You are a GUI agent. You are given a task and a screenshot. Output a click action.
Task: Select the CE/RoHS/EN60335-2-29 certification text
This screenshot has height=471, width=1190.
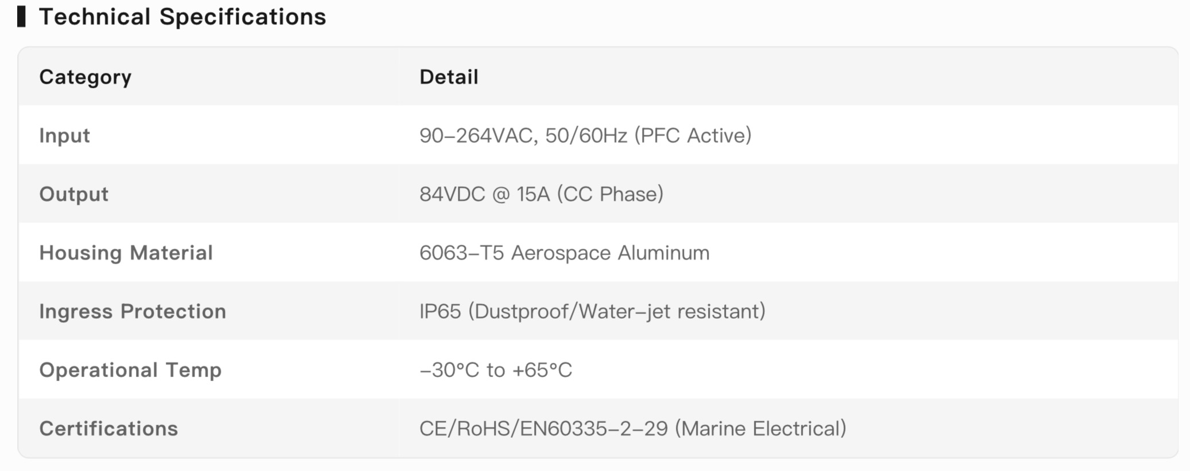point(543,429)
